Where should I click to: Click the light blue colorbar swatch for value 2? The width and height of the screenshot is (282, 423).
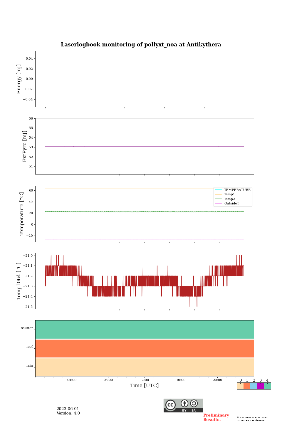pyautogui.click(x=254, y=386)
